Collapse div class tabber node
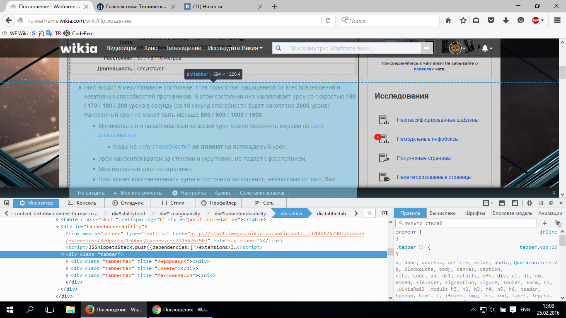The height and width of the screenshot is (318, 566). [63, 254]
